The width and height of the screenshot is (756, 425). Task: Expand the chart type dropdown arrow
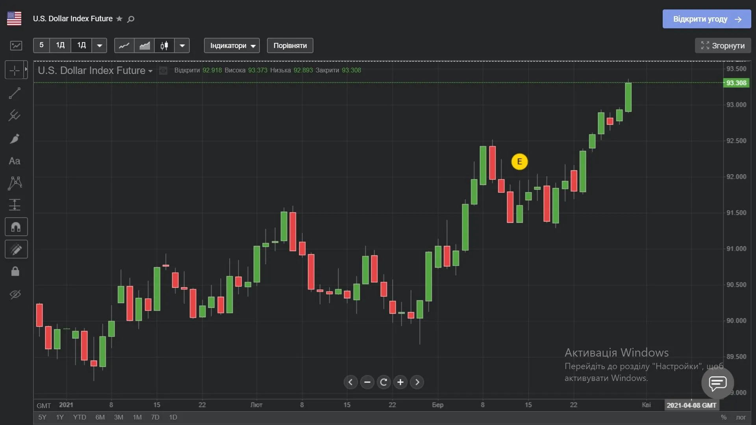click(182, 46)
